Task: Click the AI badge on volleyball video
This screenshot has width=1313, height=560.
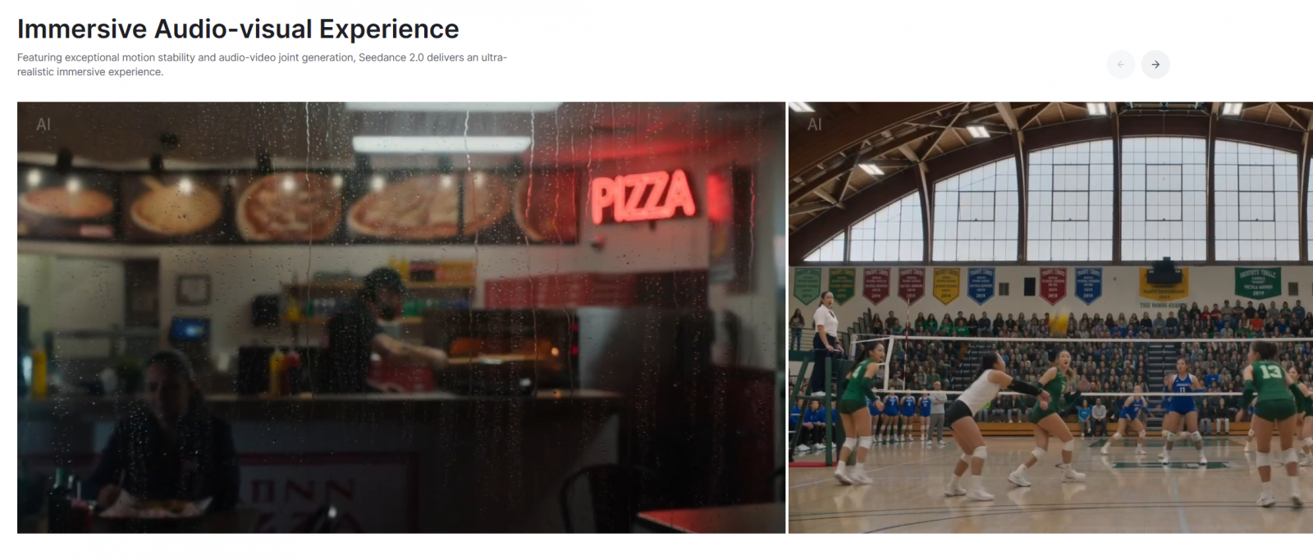Action: [814, 125]
